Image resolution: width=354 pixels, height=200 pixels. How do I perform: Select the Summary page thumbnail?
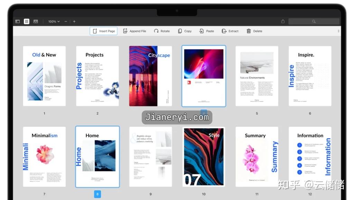[x=257, y=157]
